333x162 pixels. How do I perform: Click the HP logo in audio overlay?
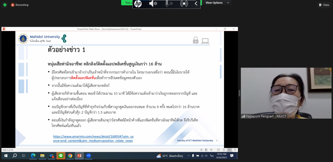coord(138,4)
